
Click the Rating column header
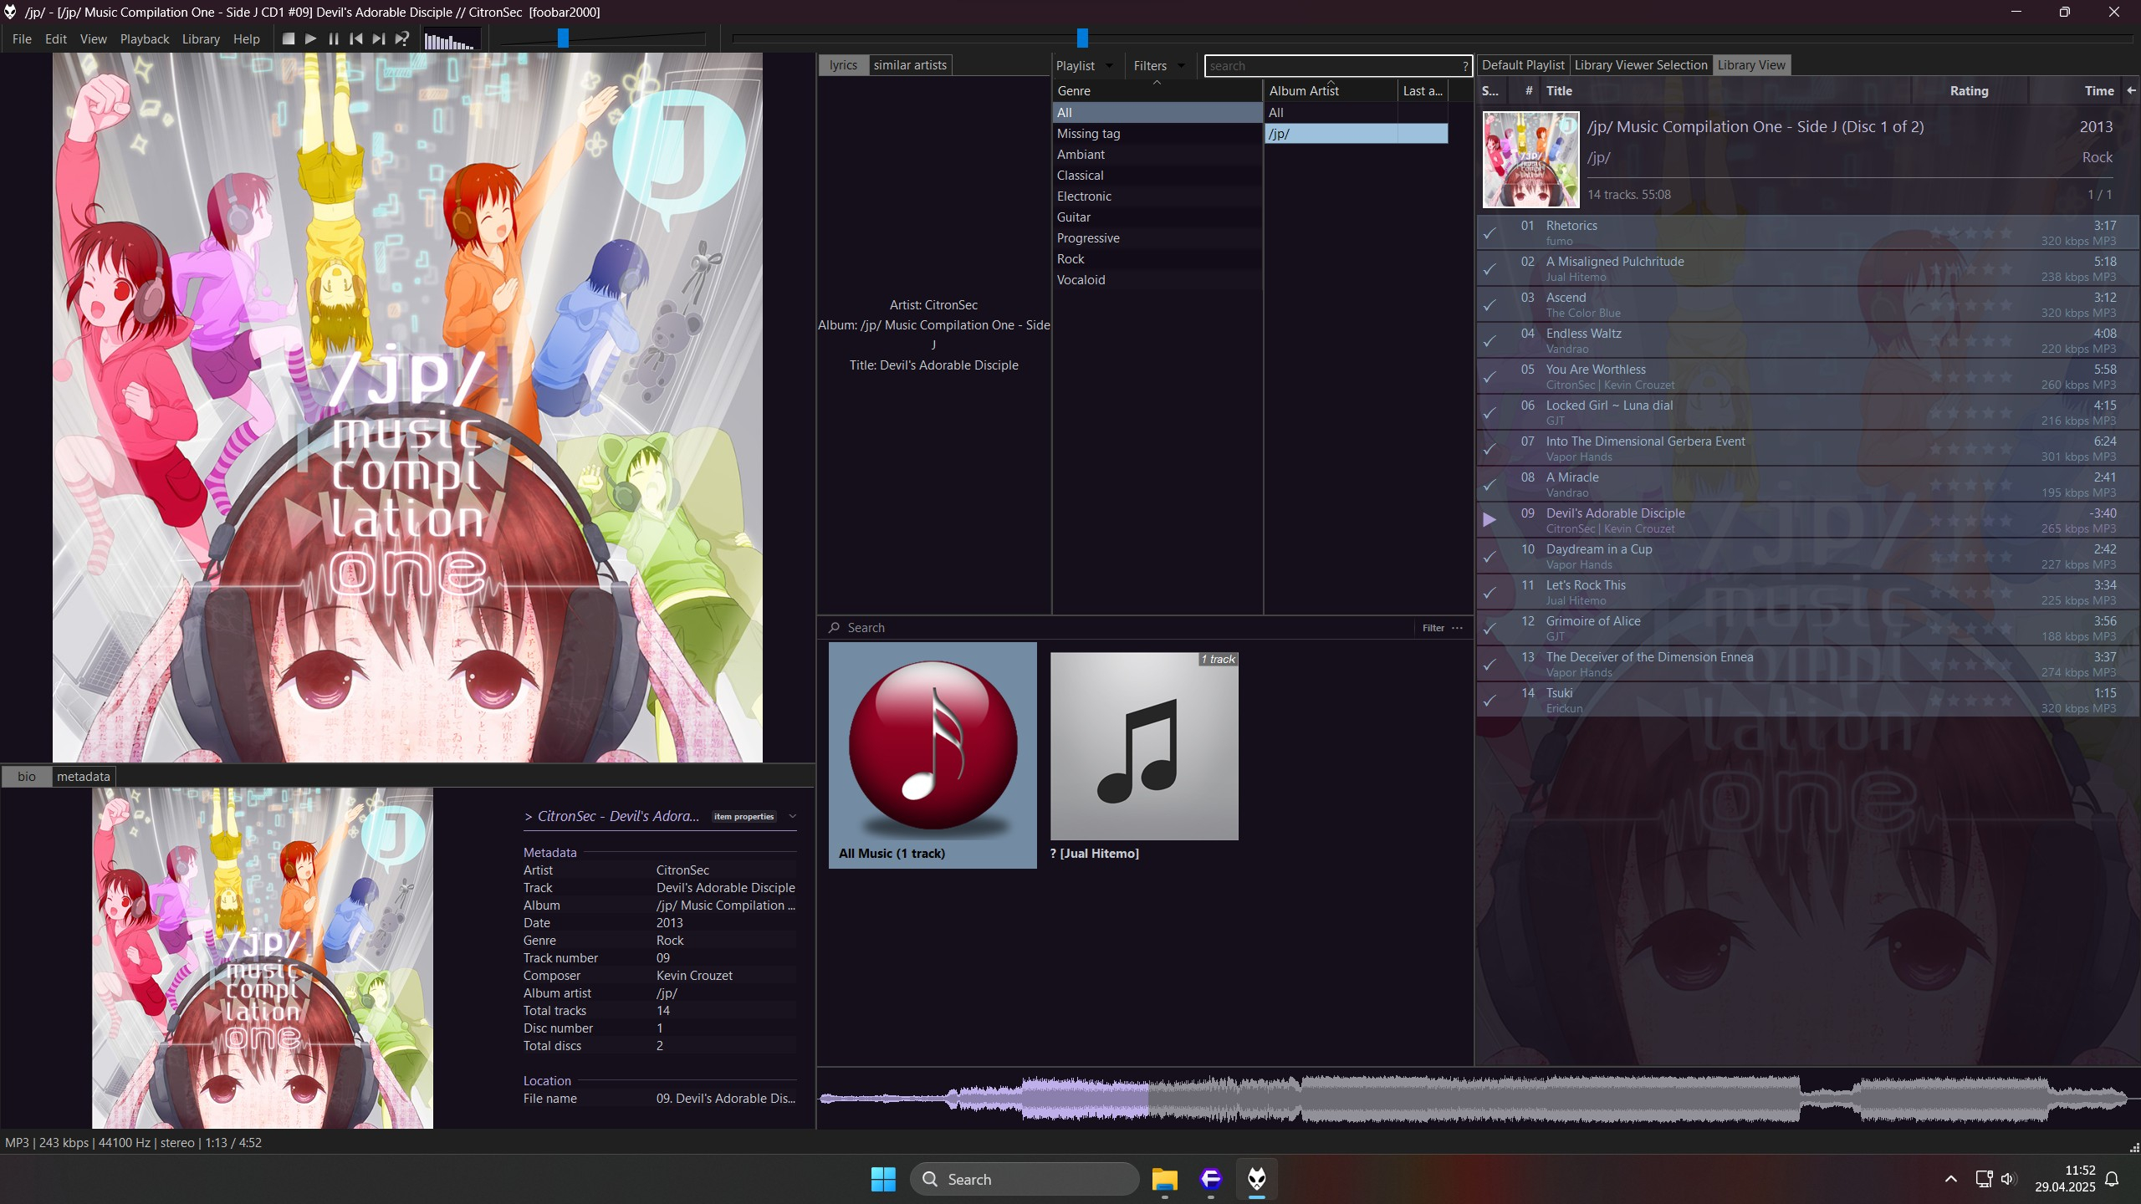(x=1969, y=90)
